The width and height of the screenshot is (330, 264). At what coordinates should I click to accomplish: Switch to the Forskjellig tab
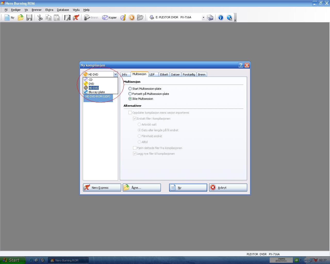coord(189,75)
